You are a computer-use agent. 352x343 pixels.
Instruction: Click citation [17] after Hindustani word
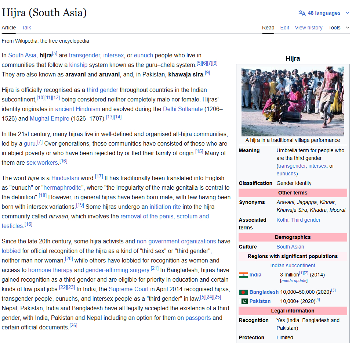tap(99, 176)
